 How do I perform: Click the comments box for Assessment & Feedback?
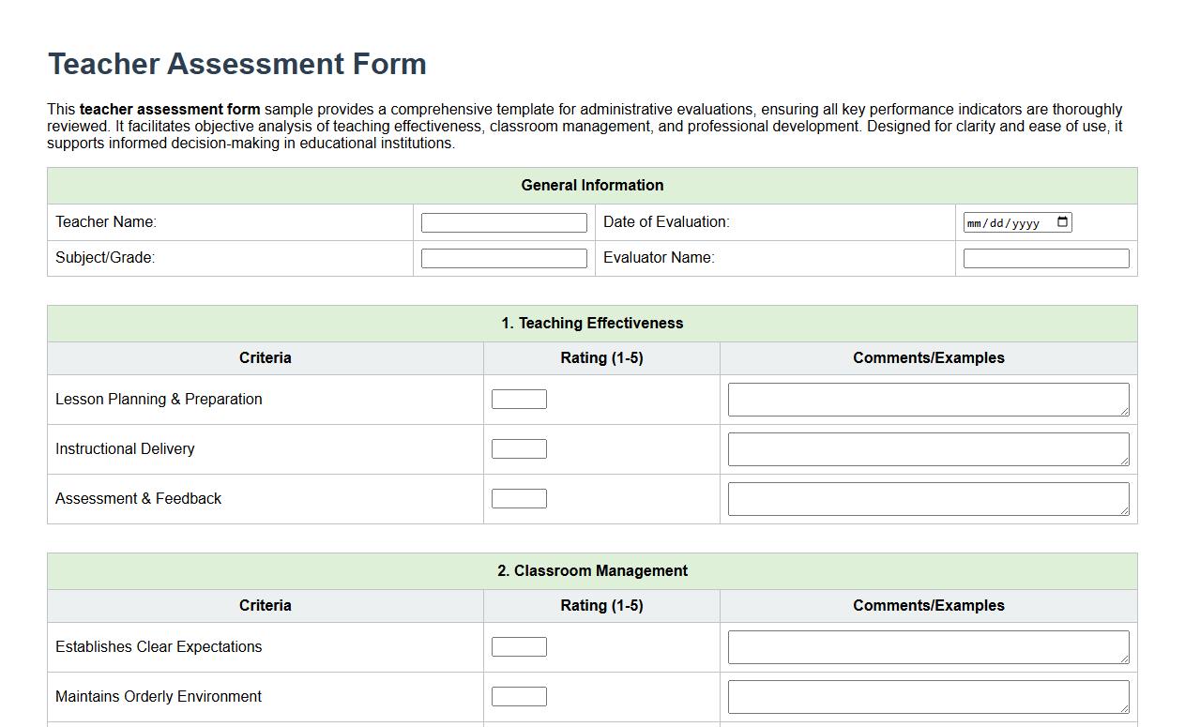coord(928,498)
